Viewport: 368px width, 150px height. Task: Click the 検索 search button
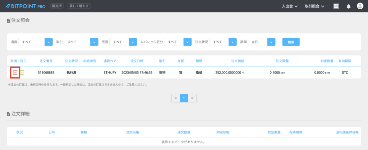coord(291,42)
